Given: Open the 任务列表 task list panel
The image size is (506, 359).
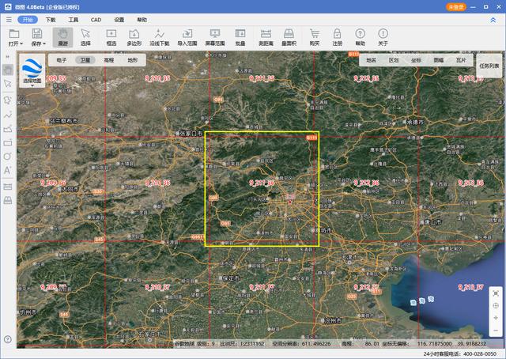Looking at the screenshot, I should click(489, 66).
